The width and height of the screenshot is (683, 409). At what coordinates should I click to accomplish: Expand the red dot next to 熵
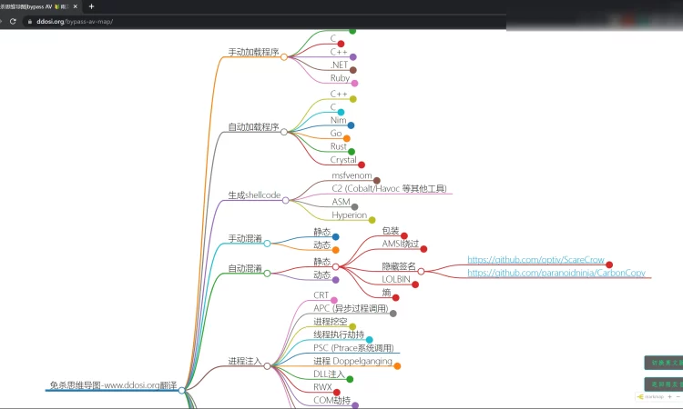[395, 298]
